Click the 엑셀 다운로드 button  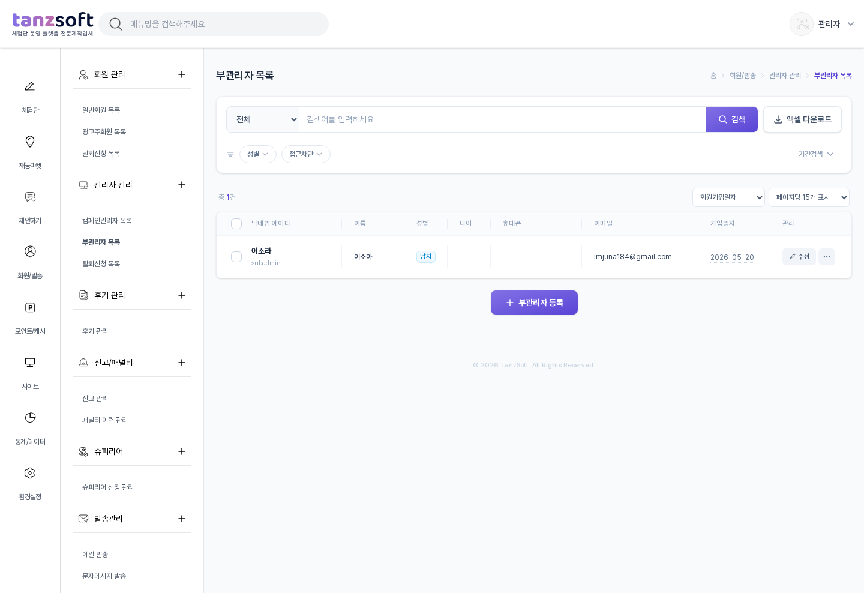(802, 119)
